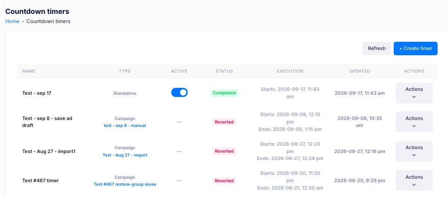Click the Home breadcrumb link
448x197 pixels.
click(x=12, y=21)
